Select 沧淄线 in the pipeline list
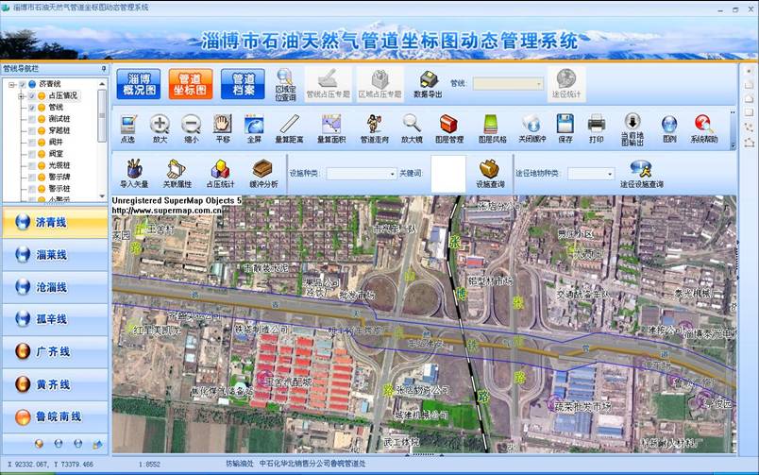759x475 pixels. 55,287
